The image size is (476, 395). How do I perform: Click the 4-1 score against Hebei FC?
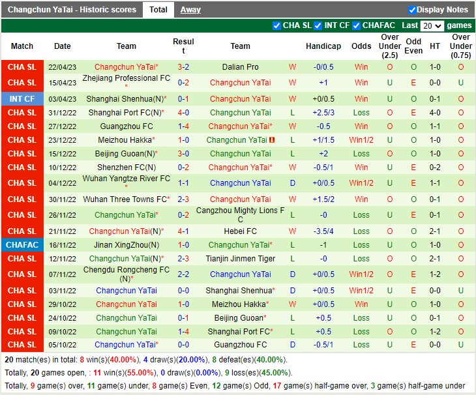[x=183, y=231]
